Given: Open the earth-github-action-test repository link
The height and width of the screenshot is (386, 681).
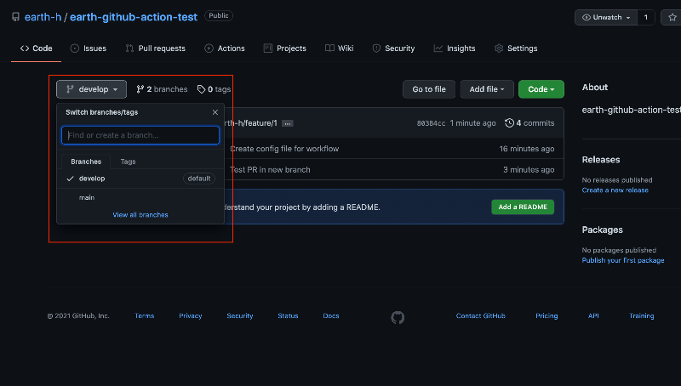Looking at the screenshot, I should pyautogui.click(x=134, y=17).
